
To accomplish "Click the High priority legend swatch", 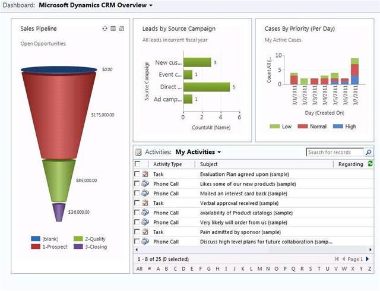I will pyautogui.click(x=338, y=126).
